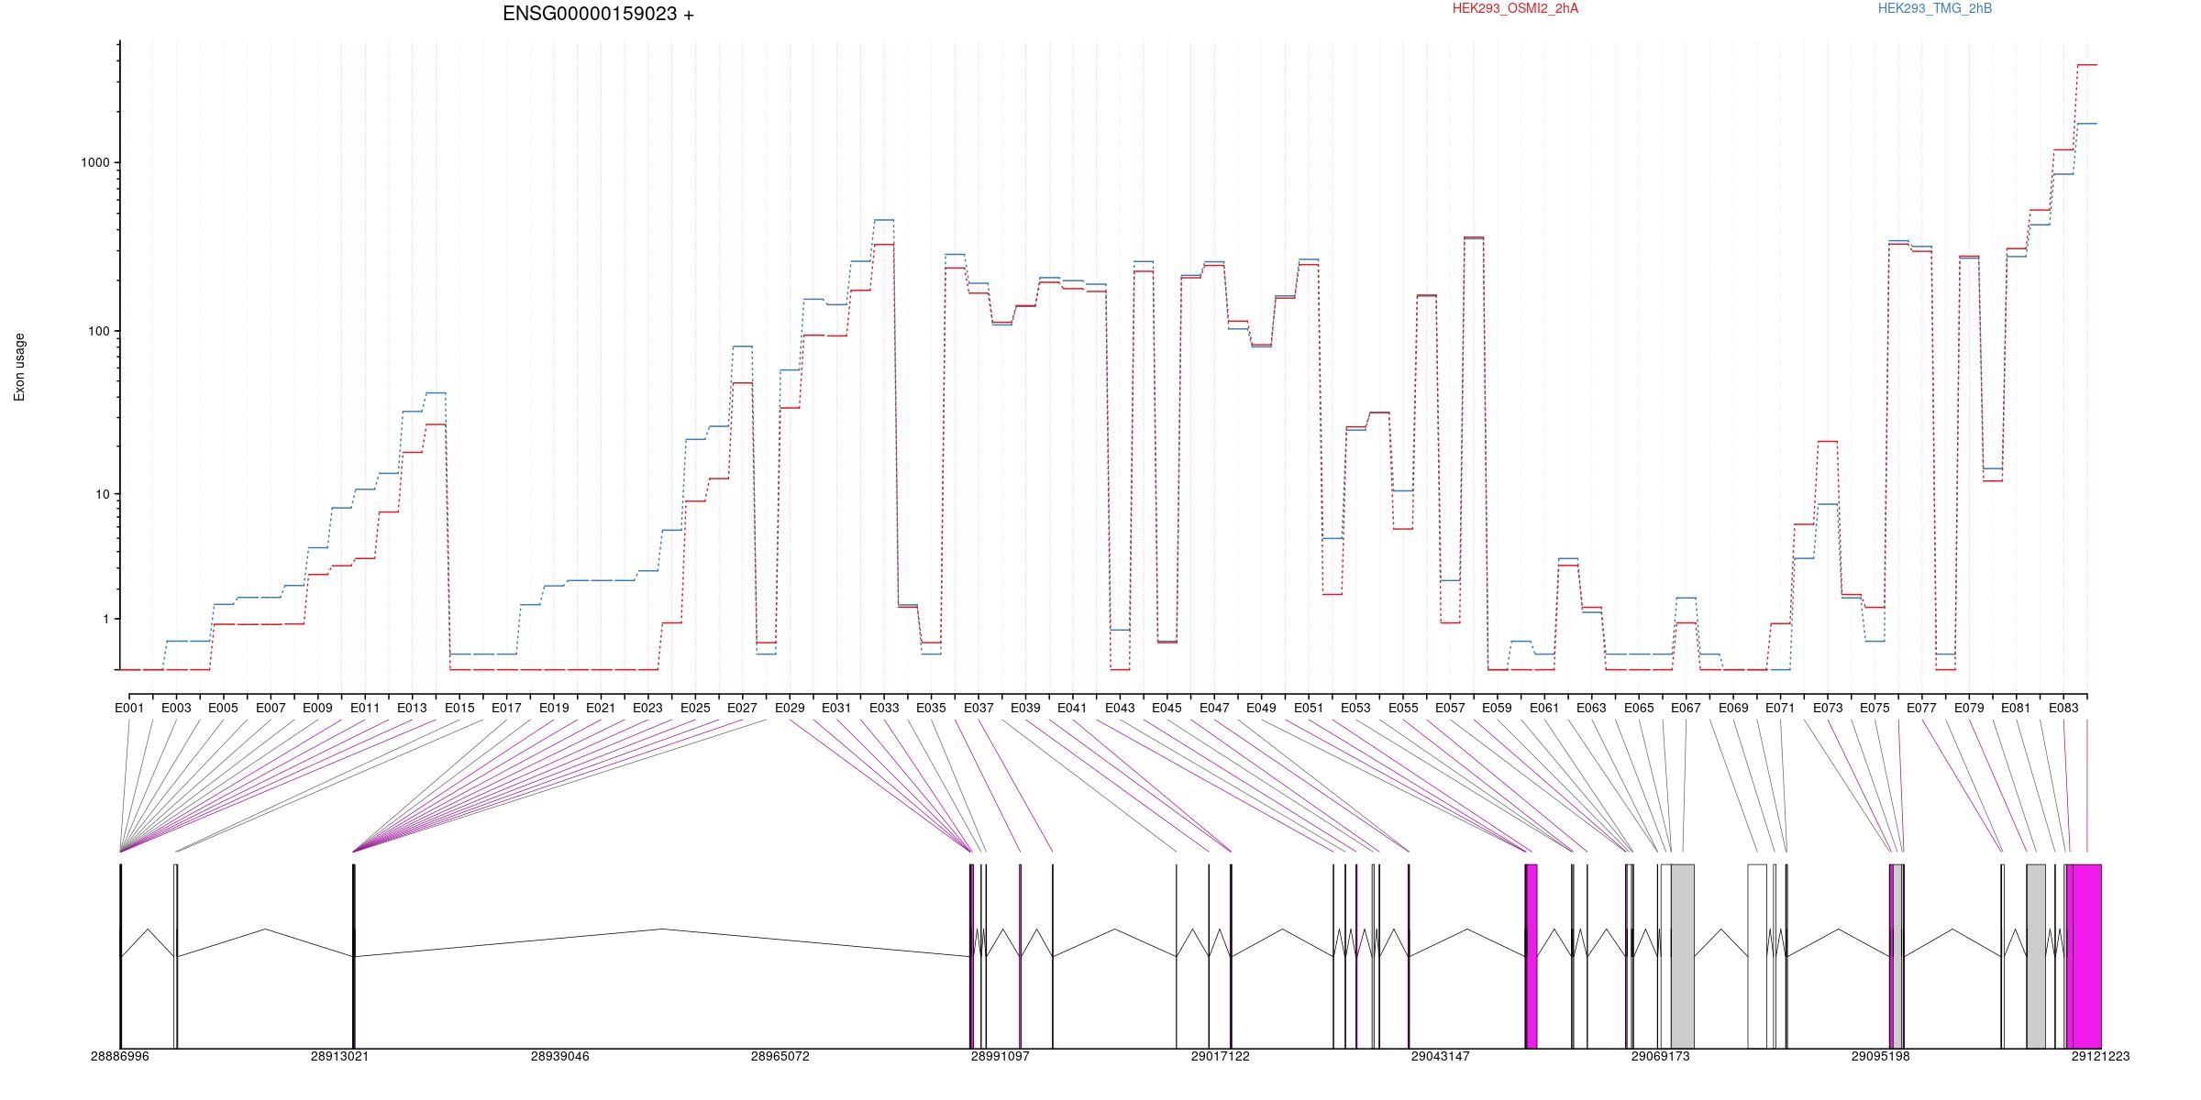Screen dimensions: 2201x1100
Task: Click exon label E025
Action: point(695,708)
